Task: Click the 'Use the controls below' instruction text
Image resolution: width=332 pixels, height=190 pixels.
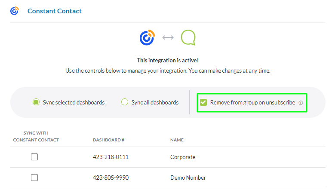Action: [168, 70]
